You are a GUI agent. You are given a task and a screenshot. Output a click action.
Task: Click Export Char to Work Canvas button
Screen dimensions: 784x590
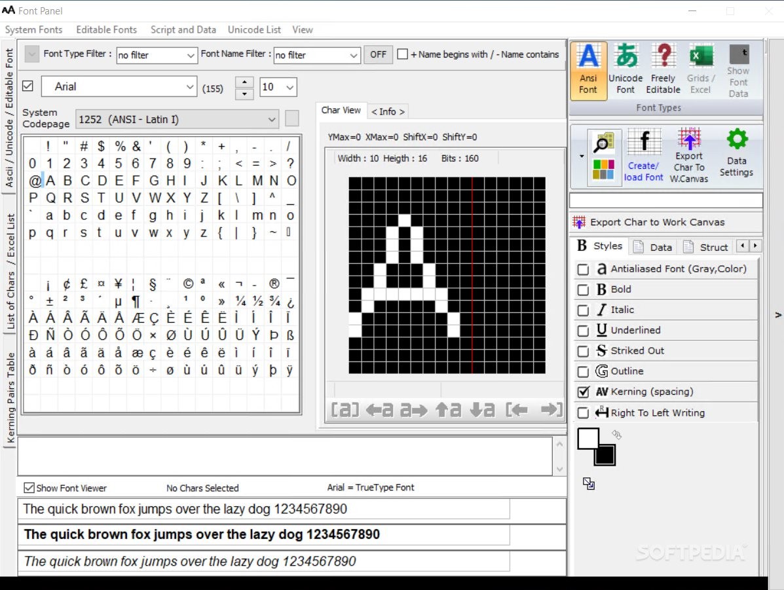(x=666, y=222)
